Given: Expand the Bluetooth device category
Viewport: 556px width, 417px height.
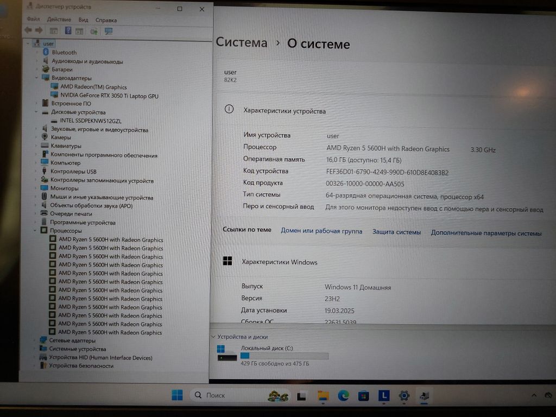Looking at the screenshot, I should 37,53.
